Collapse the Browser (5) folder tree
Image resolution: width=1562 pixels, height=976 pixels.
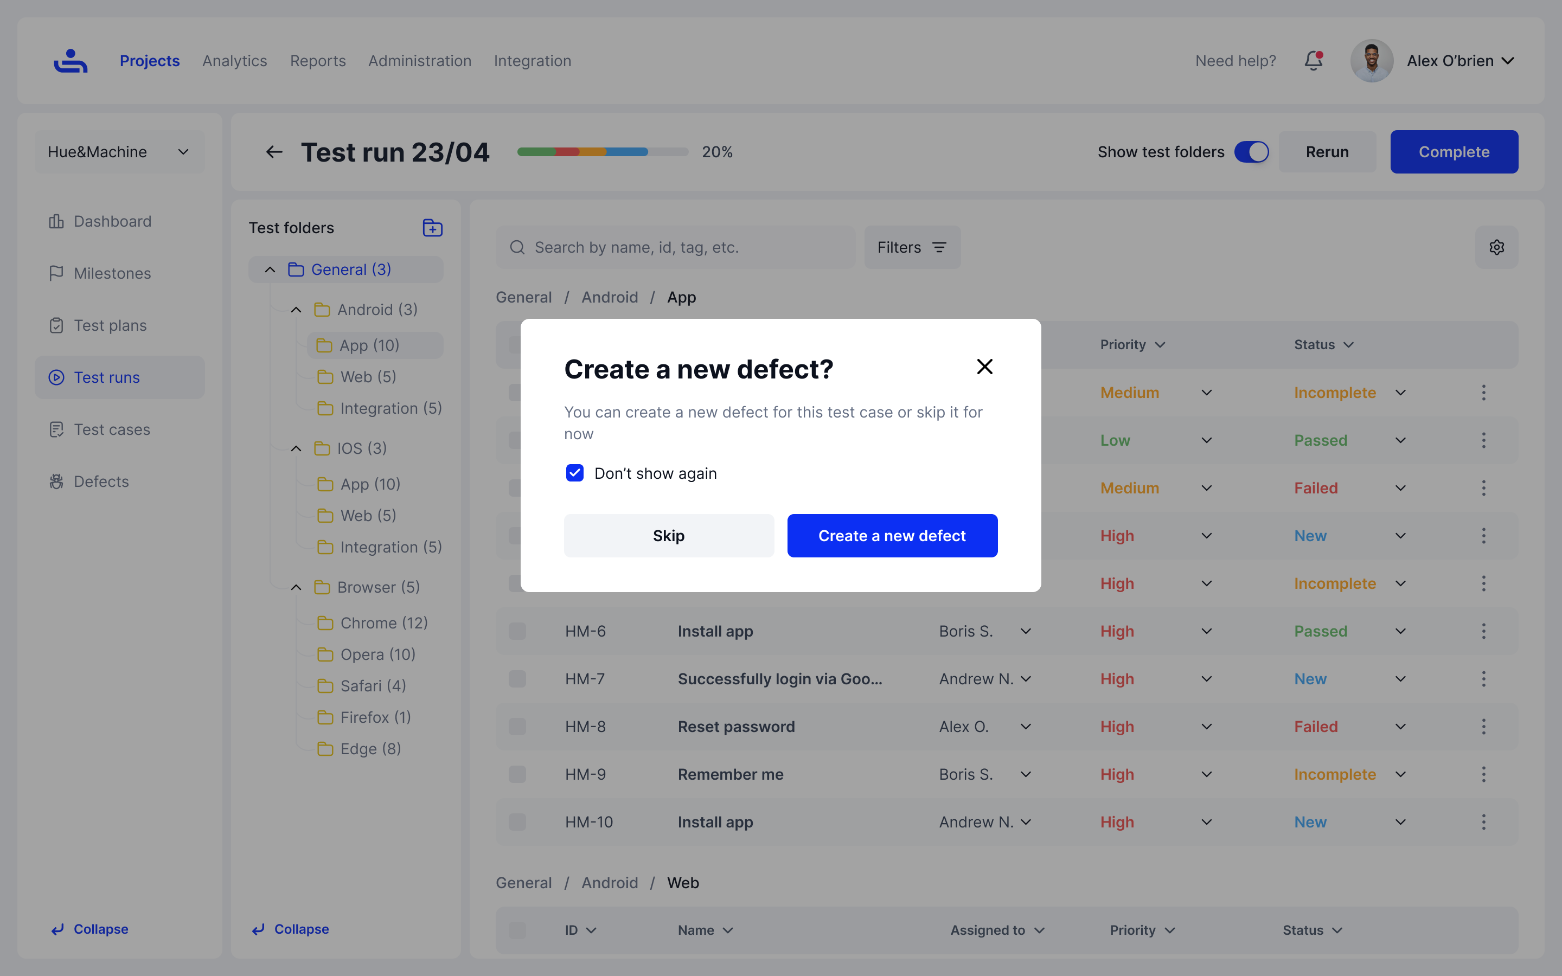coord(296,587)
